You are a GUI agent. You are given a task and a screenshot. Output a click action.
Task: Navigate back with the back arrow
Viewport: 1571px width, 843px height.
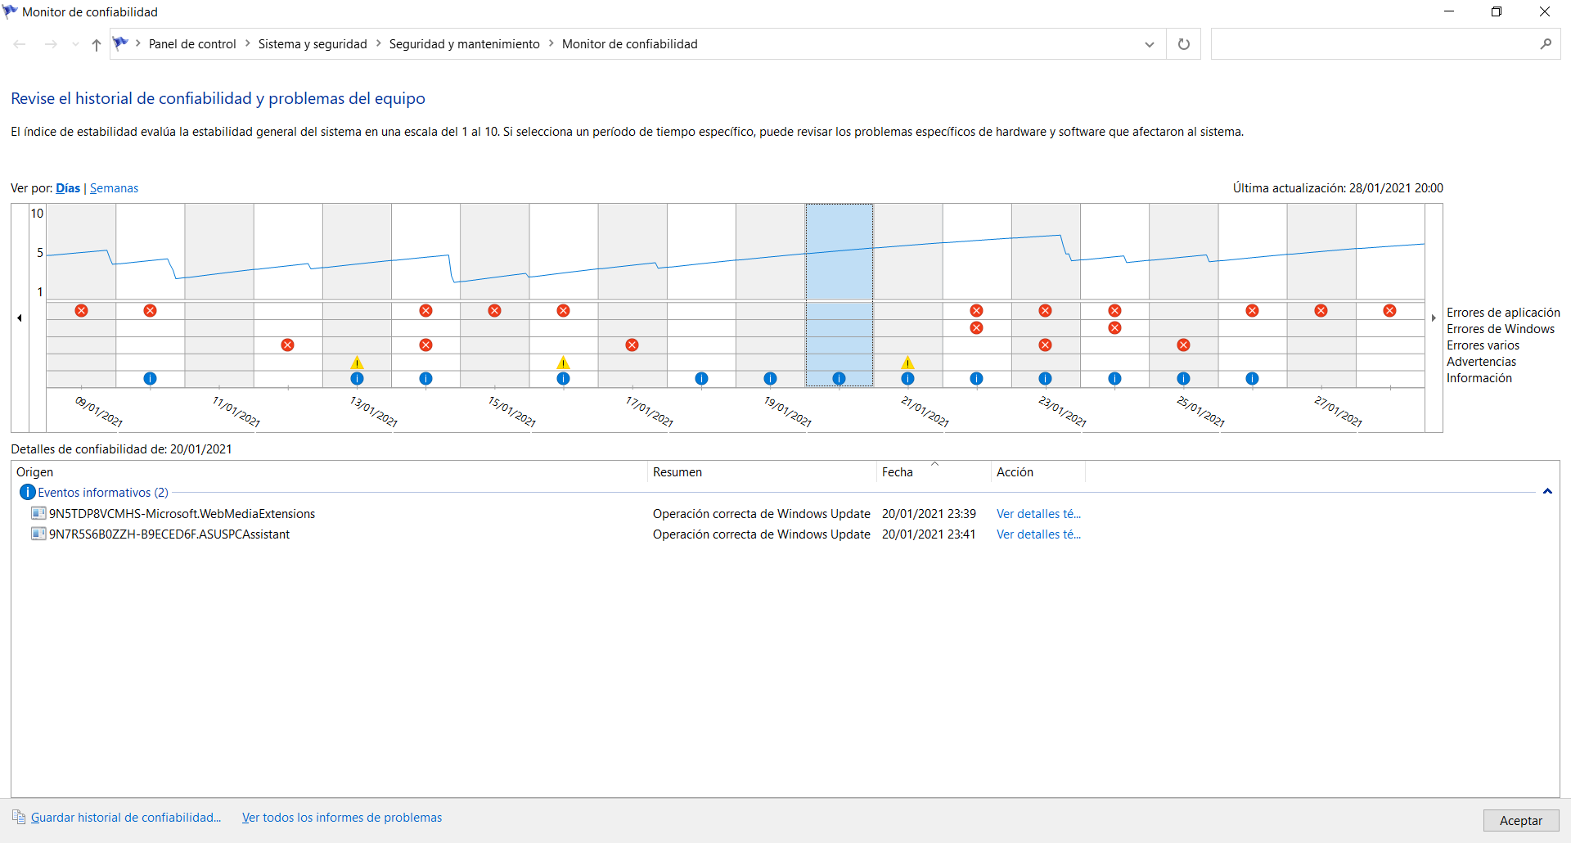[20, 44]
